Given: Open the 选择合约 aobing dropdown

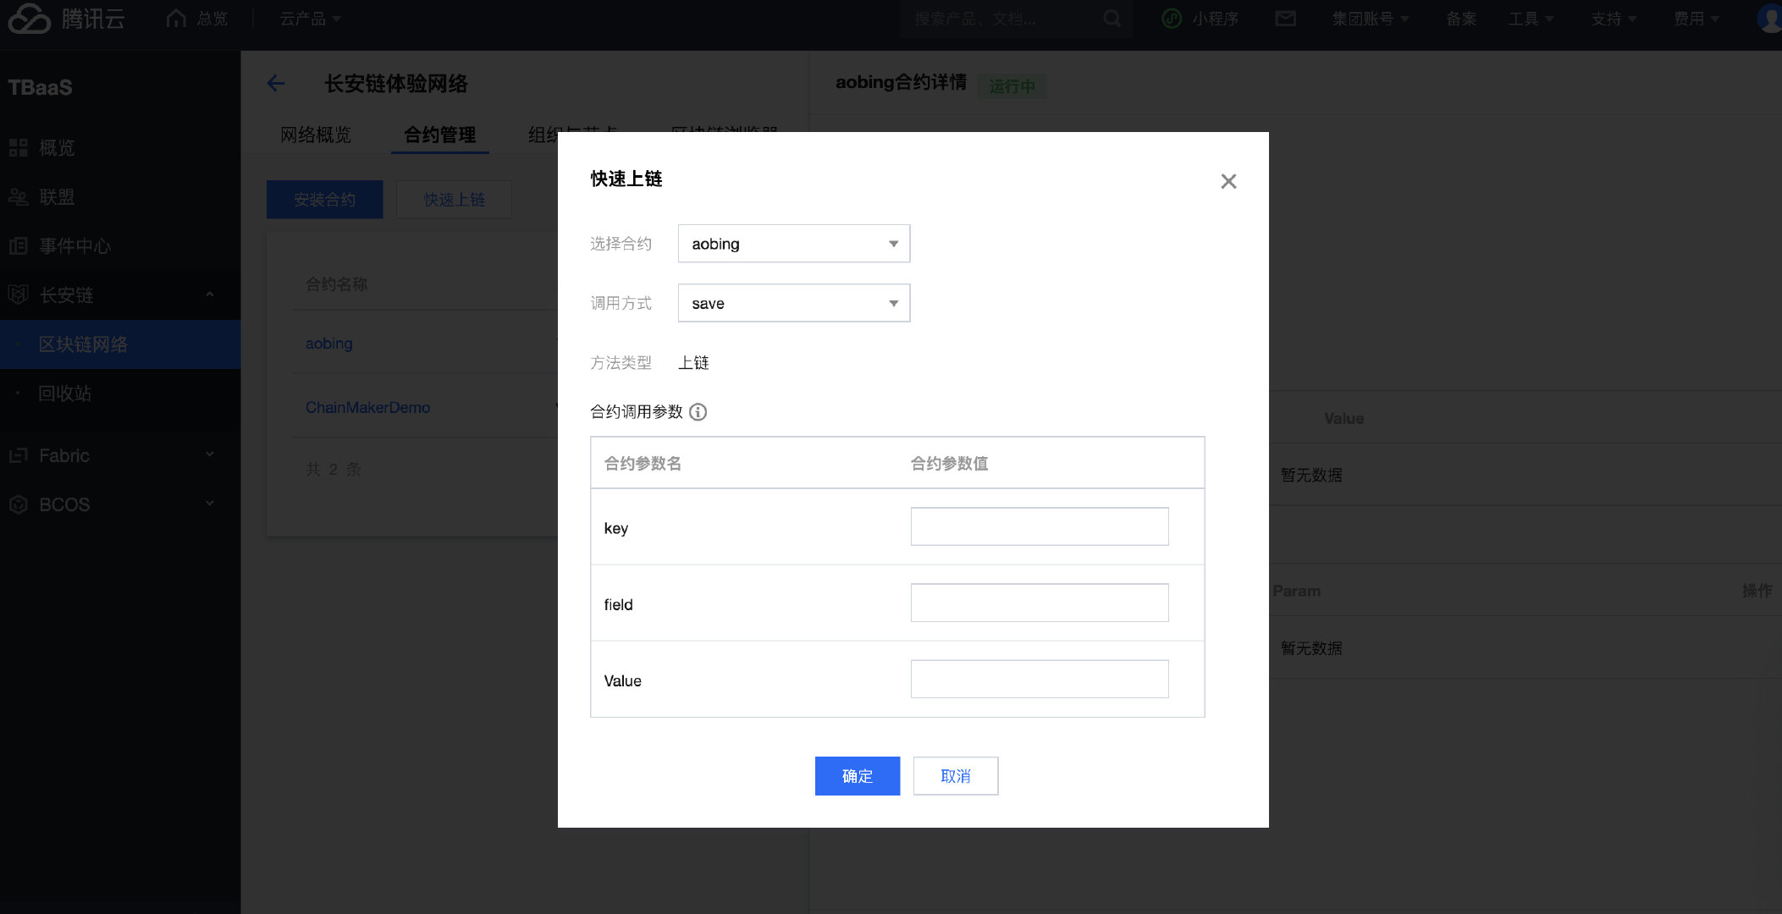Looking at the screenshot, I should (x=793, y=244).
